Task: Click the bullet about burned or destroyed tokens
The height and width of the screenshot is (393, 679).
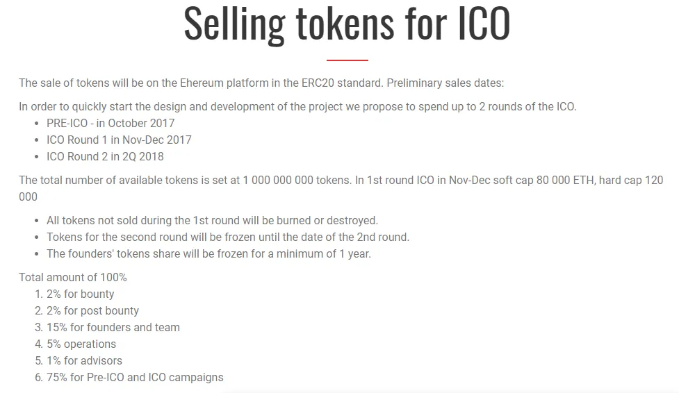Action: click(212, 220)
